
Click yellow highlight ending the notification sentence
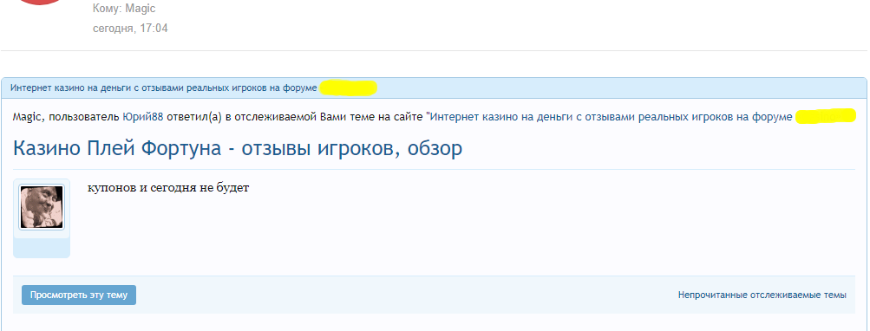pyautogui.click(x=825, y=116)
